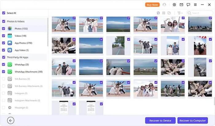Open the settings hexagon icon in title bar
Image resolution: width=215 pixels, height=126 pixels.
coord(174,5)
